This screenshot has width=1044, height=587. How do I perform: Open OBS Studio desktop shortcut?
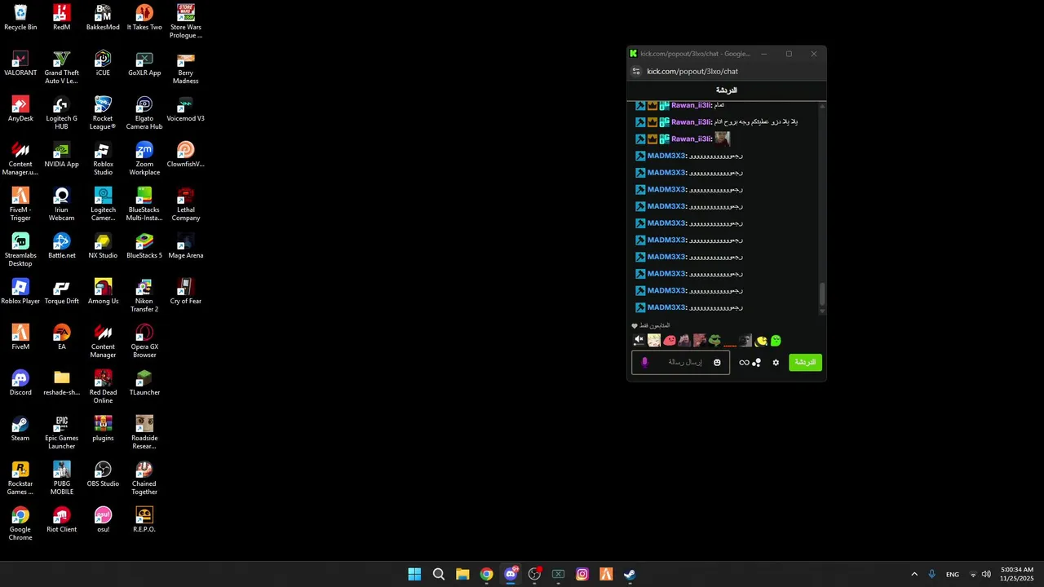103,474
